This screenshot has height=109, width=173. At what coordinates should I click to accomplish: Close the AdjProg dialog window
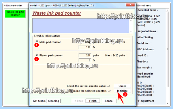[x=130, y=5]
